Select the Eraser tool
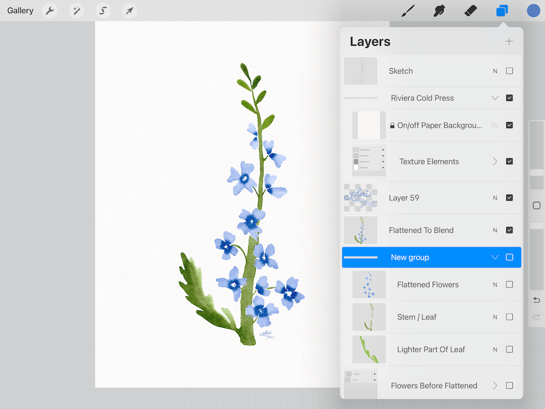The width and height of the screenshot is (545, 409). click(x=470, y=10)
